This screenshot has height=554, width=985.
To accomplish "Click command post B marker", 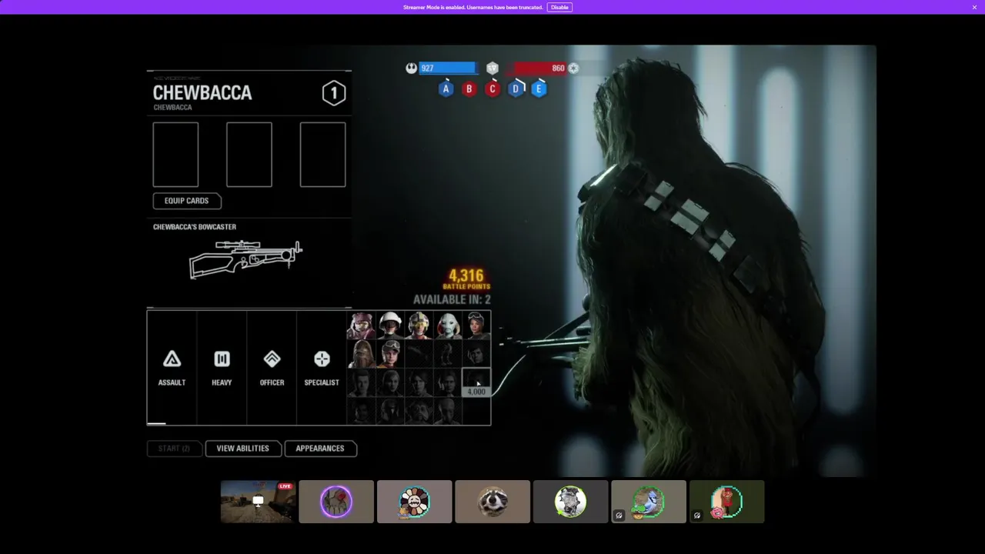I will tap(469, 89).
